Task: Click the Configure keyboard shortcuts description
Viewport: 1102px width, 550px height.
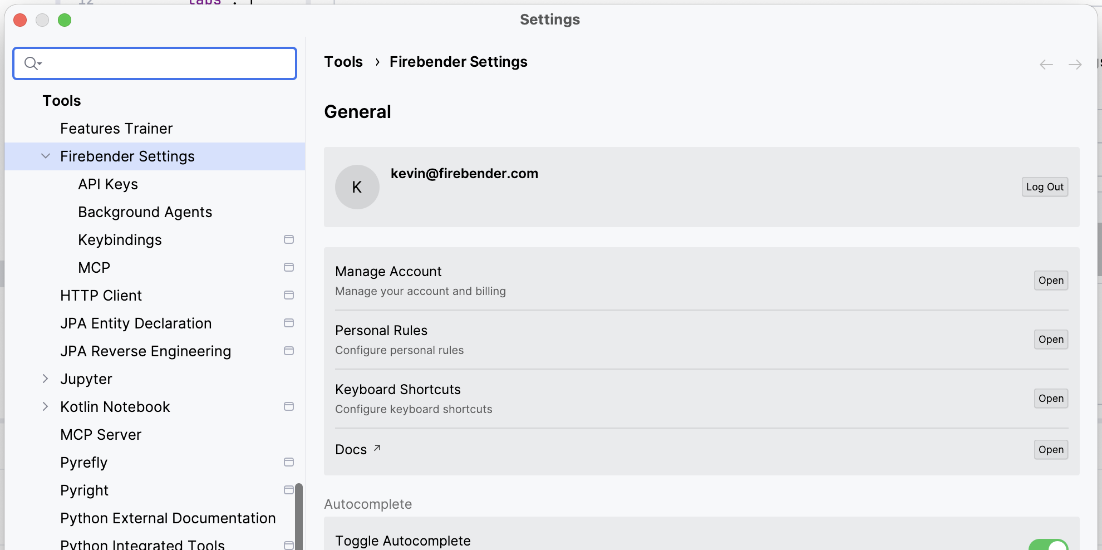Action: tap(414, 409)
